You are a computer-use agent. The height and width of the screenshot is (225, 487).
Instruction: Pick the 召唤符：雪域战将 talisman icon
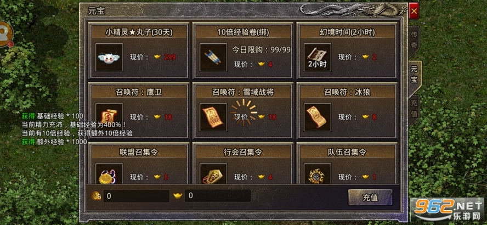(x=213, y=117)
